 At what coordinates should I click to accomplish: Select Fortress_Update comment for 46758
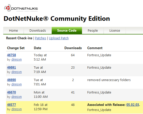[99, 55]
